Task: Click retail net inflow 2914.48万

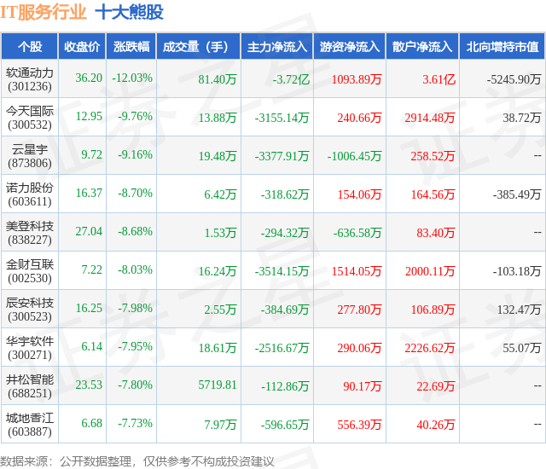Action: 430,118
